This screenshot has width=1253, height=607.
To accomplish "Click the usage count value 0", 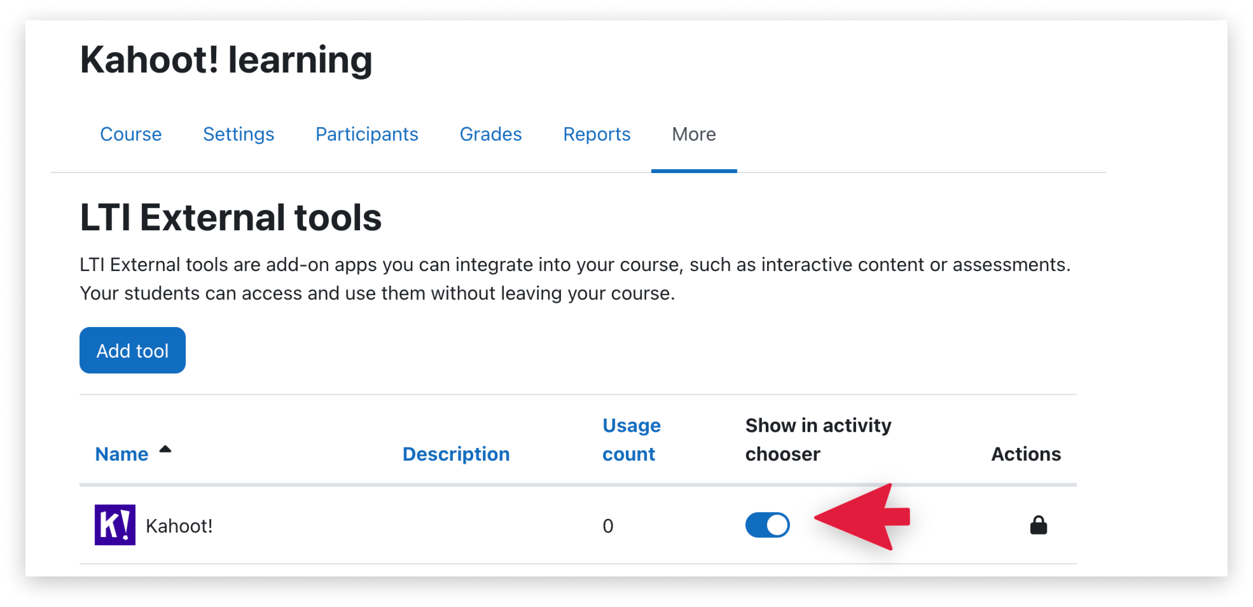I will pos(608,526).
